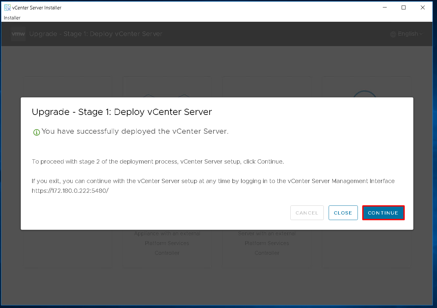437x308 pixels.
Task: Click the text 'You have successfully deployed the vCenter Server.'
Action: [x=135, y=131]
